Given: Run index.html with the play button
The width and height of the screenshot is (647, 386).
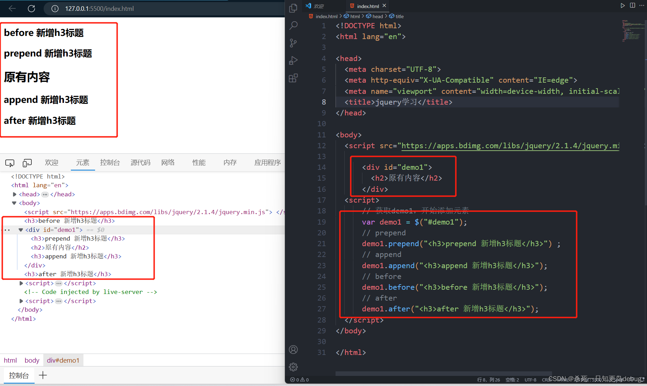Looking at the screenshot, I should tap(623, 5).
